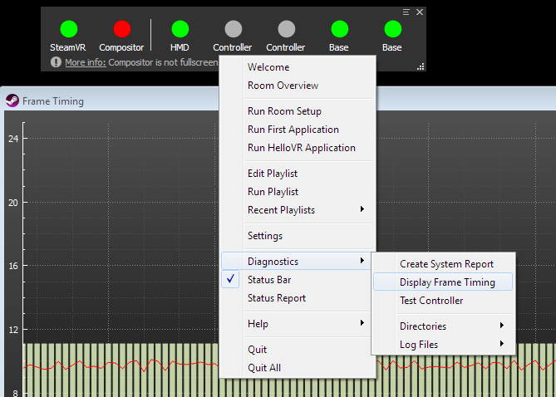This screenshot has width=556, height=397.
Task: Choose Create System Report
Action: [x=443, y=264]
